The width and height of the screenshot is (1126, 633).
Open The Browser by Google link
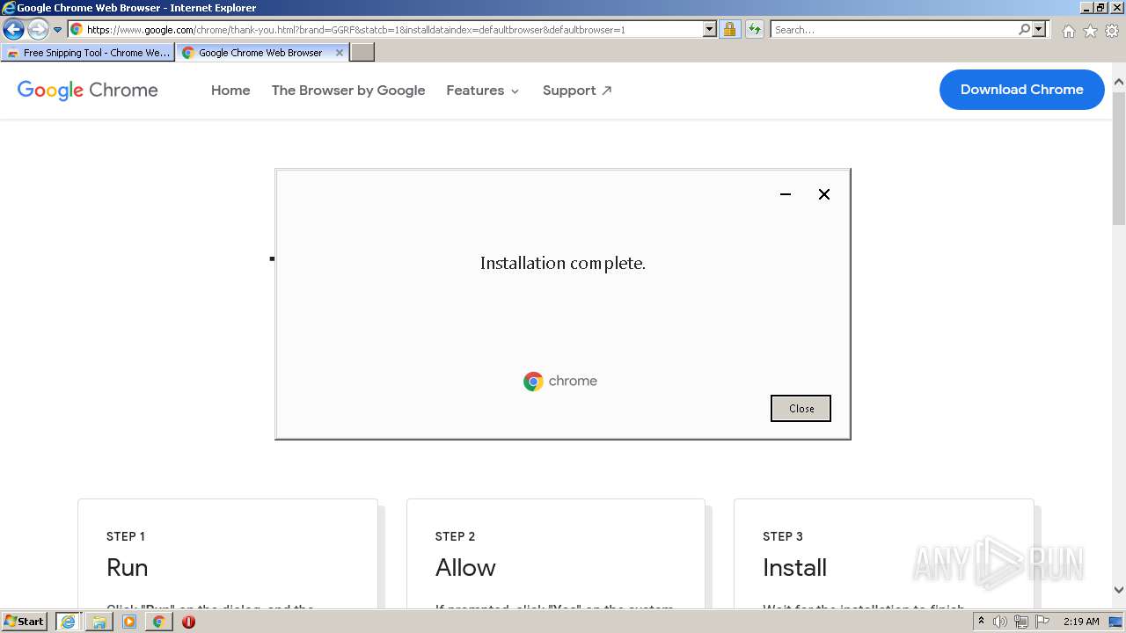coord(348,90)
